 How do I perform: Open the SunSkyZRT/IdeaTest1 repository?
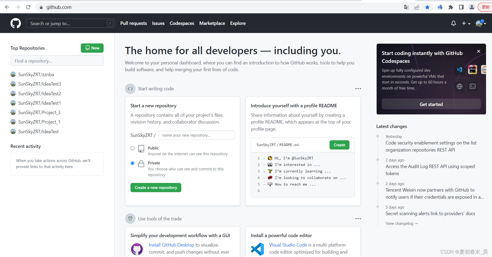[x=39, y=103]
